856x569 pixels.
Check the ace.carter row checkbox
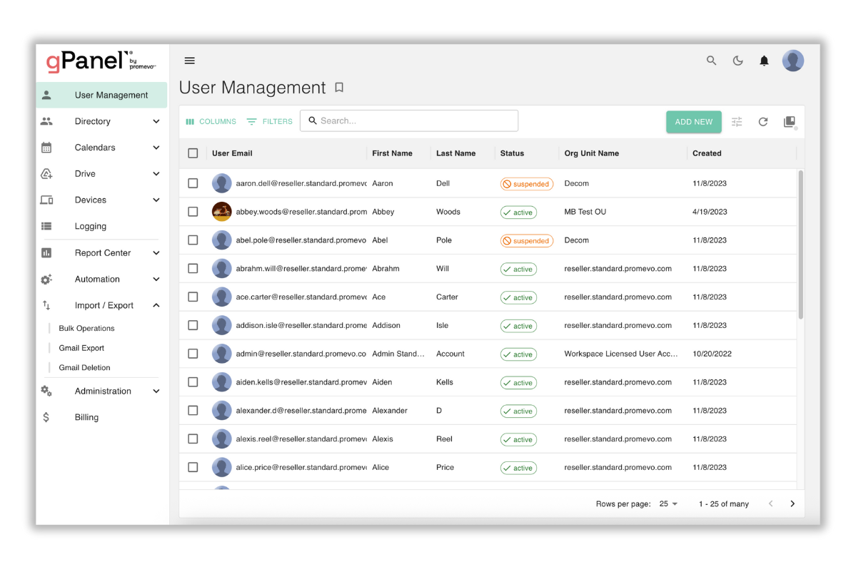pos(193,297)
